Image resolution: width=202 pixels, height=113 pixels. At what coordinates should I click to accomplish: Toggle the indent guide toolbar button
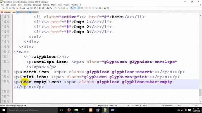tap(79, 8)
